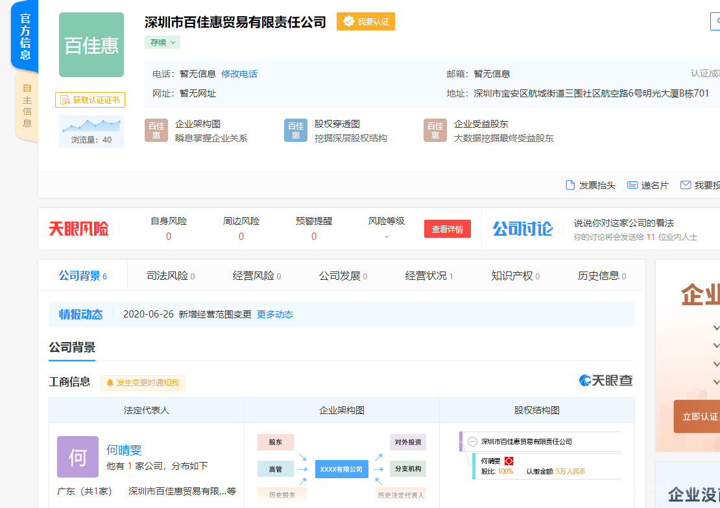Expand the 存续 status dropdown
This screenshot has width=720, height=508.
click(x=162, y=42)
